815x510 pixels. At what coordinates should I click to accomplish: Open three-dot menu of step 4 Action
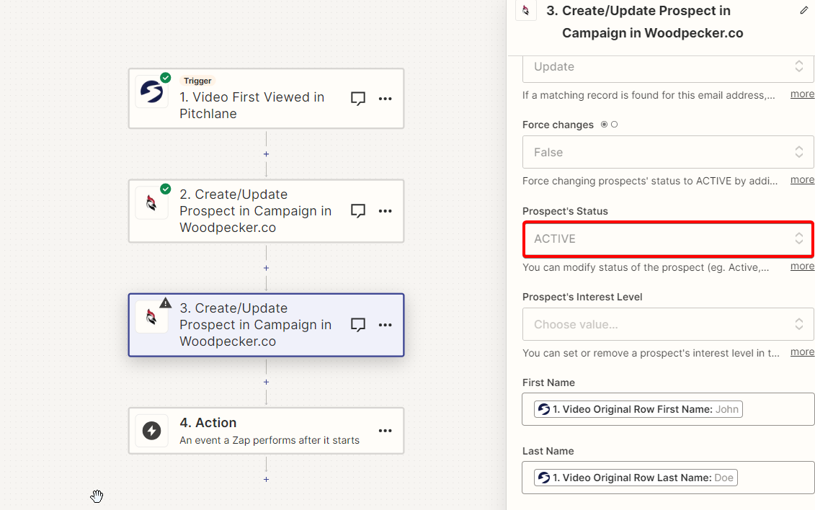point(385,431)
